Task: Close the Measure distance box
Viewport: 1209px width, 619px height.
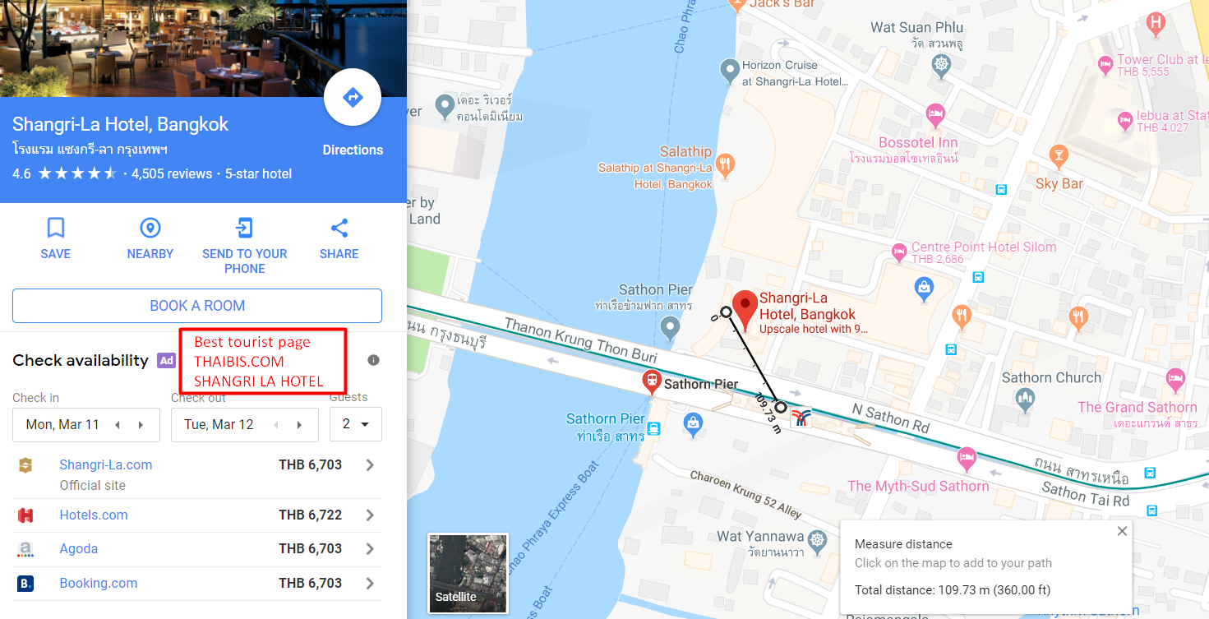Action: coord(1122,532)
